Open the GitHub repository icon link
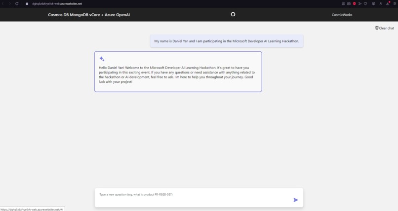398x211 pixels. click(x=233, y=14)
